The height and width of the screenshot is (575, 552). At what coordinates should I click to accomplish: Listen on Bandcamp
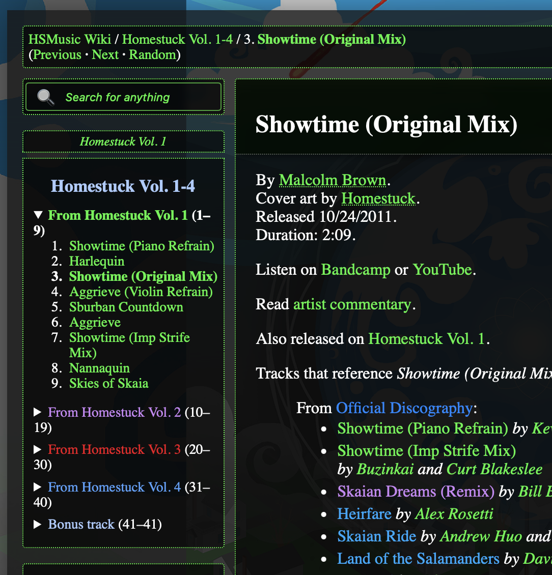coord(355,270)
